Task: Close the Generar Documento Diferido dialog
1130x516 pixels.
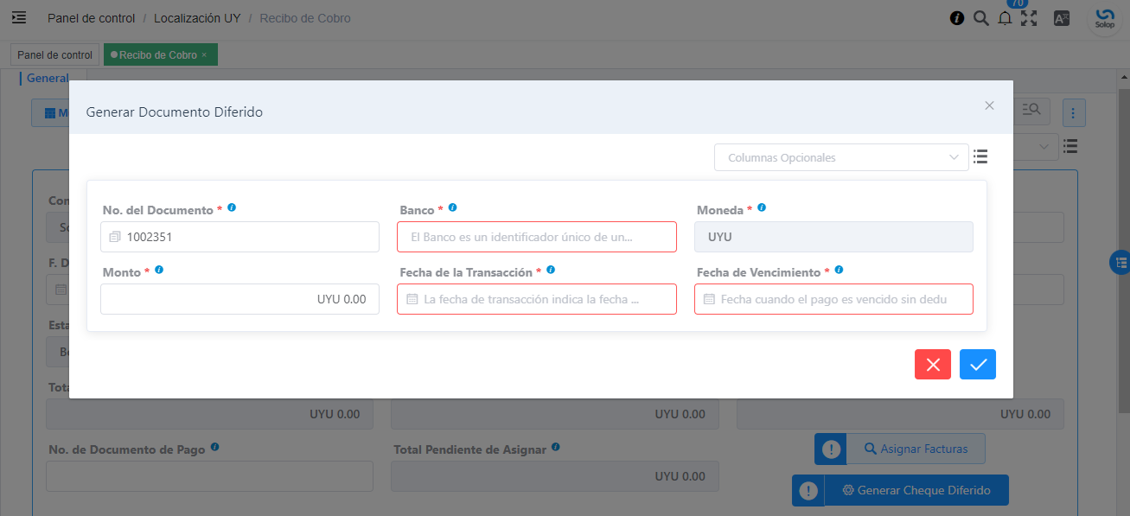Action: click(x=989, y=105)
